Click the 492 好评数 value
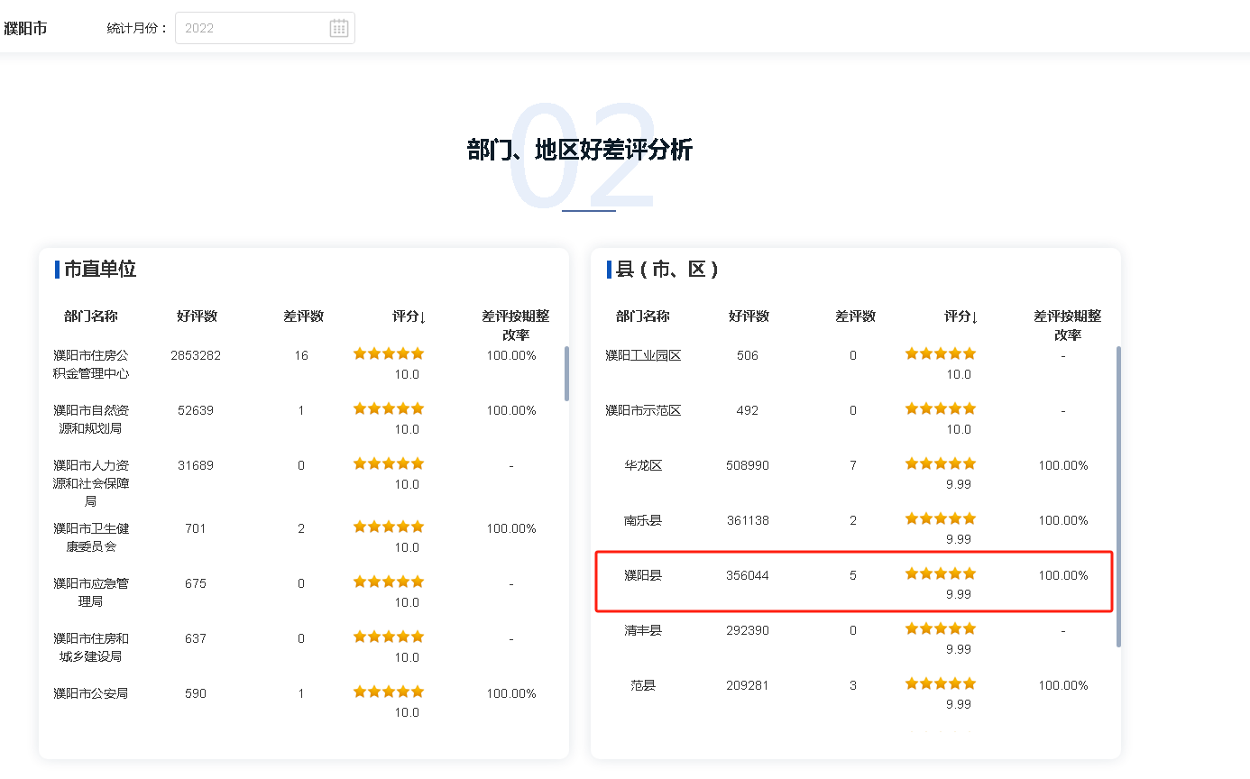The image size is (1250, 779). [748, 410]
